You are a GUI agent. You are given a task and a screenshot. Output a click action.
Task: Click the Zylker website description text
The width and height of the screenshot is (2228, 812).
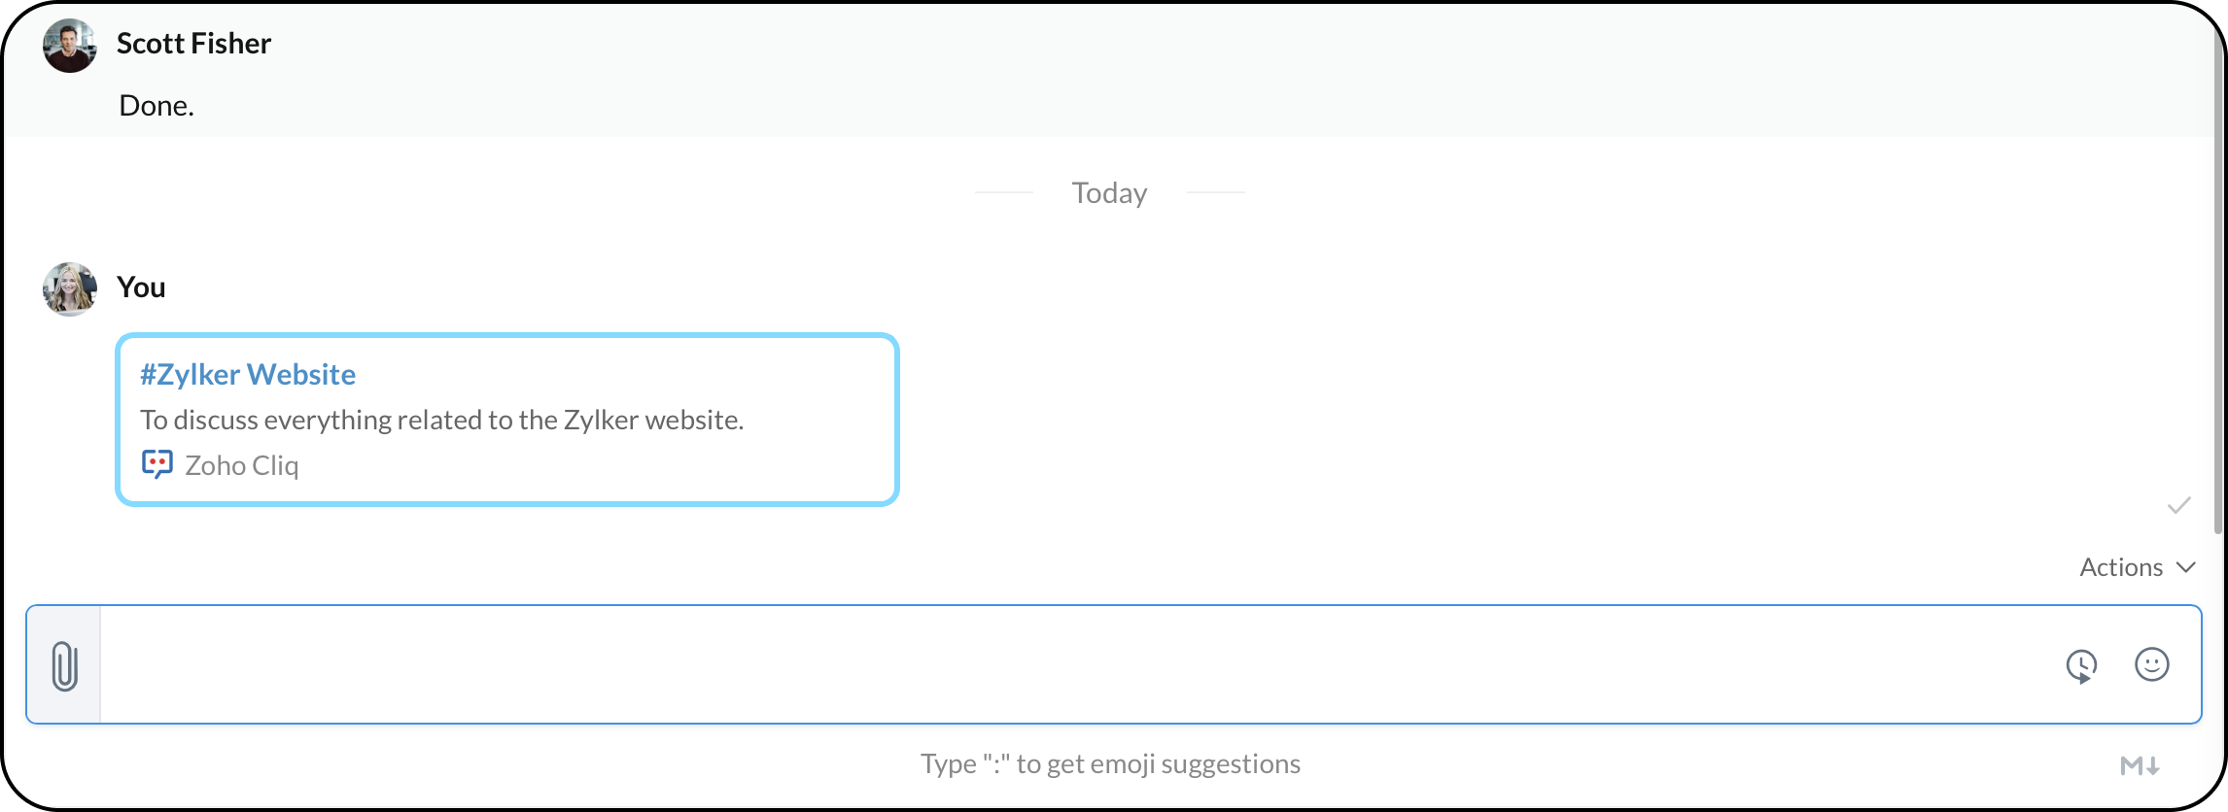(441, 420)
